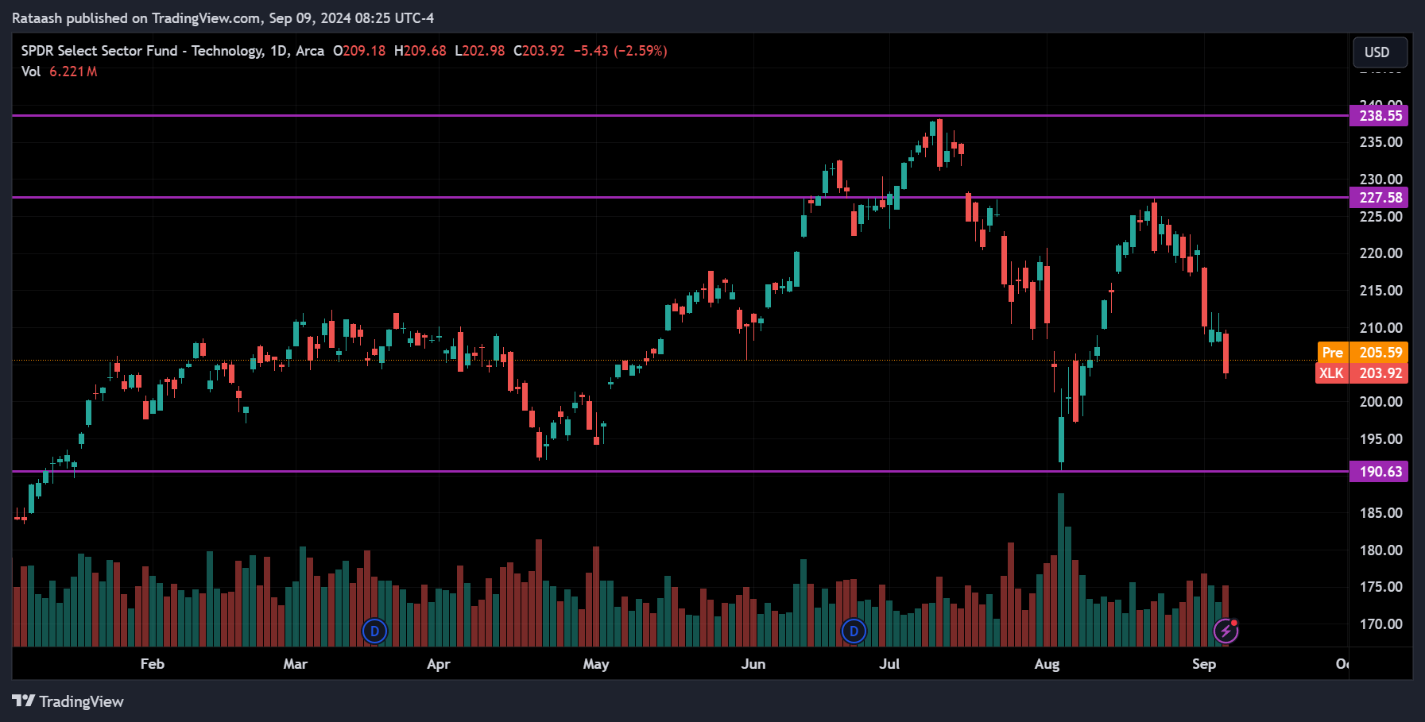Click the XLK 203.92 price label

pos(1362,373)
